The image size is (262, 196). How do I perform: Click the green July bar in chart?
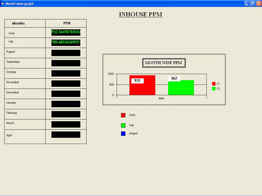tap(181, 88)
